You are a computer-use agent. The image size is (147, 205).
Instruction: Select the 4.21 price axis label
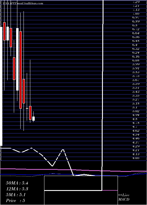[136, 150]
